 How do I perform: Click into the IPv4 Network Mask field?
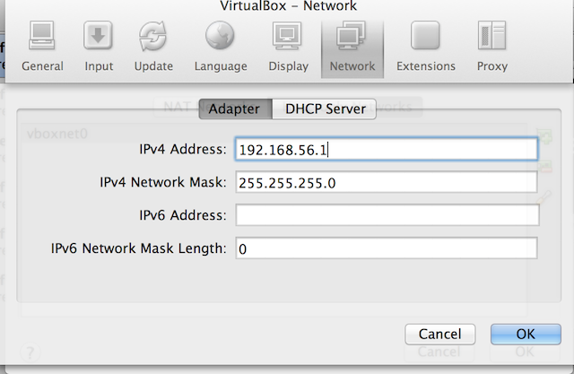pyautogui.click(x=387, y=182)
